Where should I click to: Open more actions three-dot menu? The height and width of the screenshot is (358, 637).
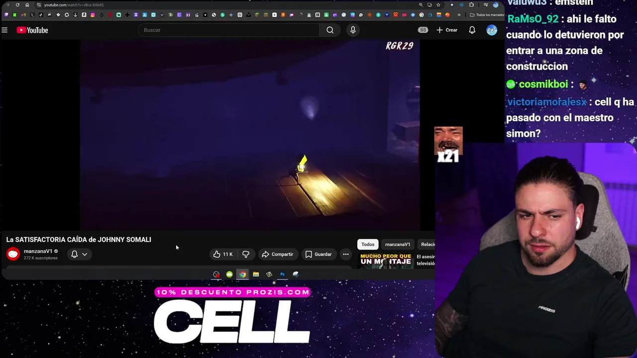tap(346, 254)
